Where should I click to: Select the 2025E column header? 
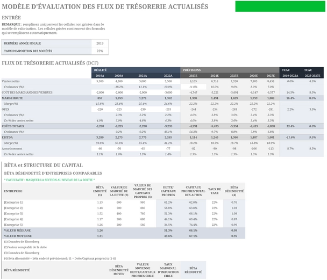coord(234,76)
